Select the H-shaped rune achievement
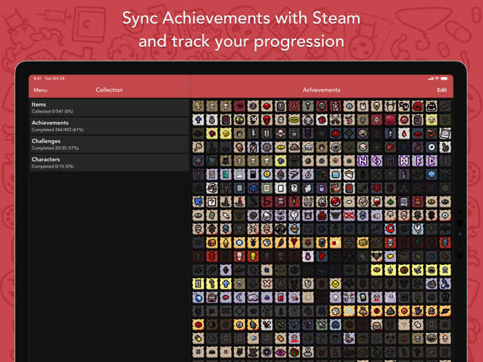Screen dimensions: 483x362 [x=363, y=161]
